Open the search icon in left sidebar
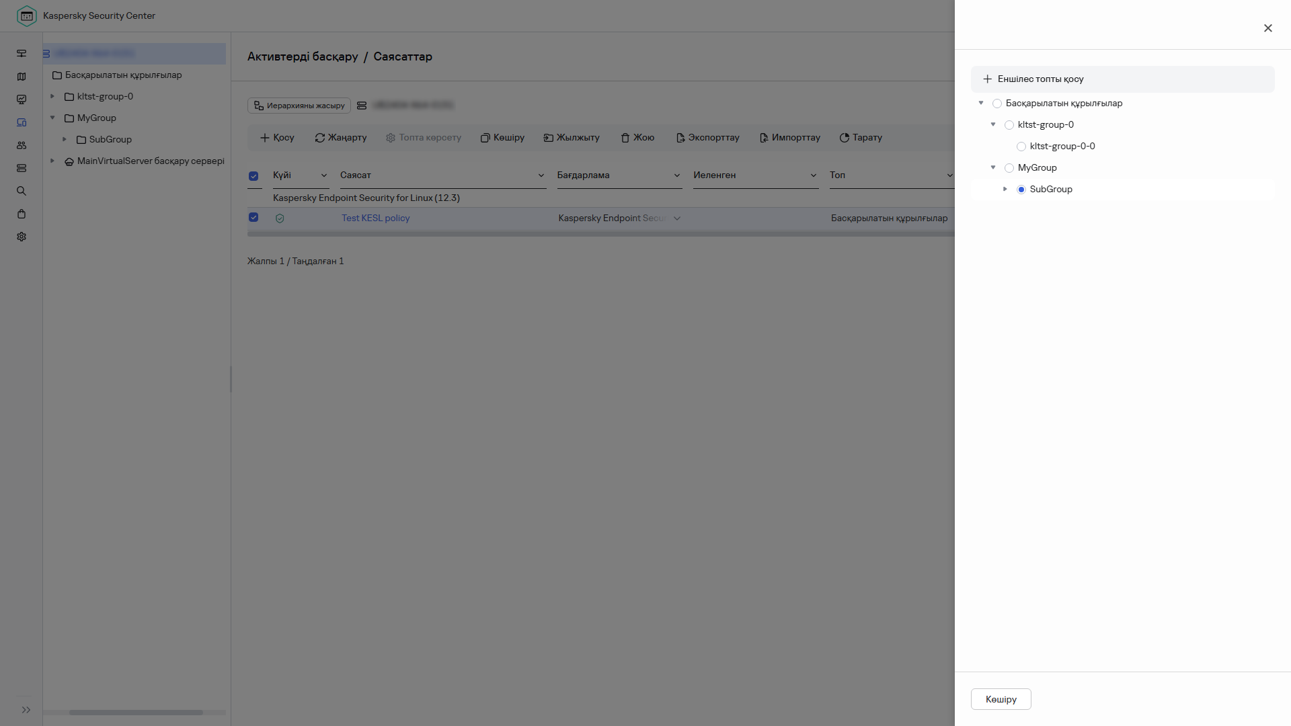Viewport: 1291px width, 726px height. (x=22, y=191)
